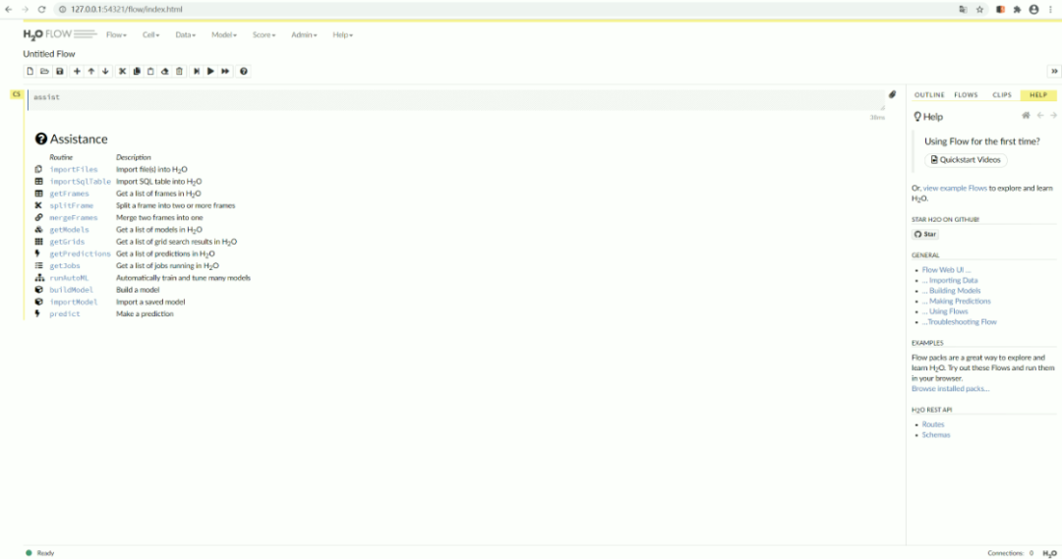This screenshot has width=1062, height=559.
Task: Click the importSqlTable routine
Action: point(80,182)
